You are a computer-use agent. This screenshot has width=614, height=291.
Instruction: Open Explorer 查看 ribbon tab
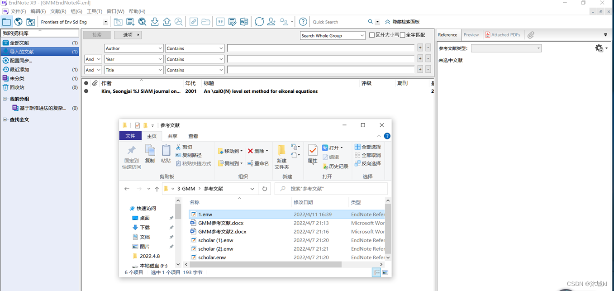point(193,136)
